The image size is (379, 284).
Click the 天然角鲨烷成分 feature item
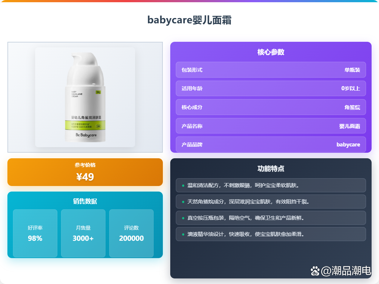click(271, 202)
